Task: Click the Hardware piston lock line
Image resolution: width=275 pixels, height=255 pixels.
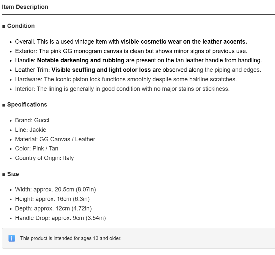Action: pyautogui.click(x=126, y=79)
